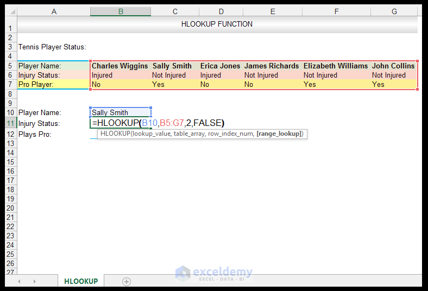
Task: Select row 1 header
Action: (x=10, y=25)
